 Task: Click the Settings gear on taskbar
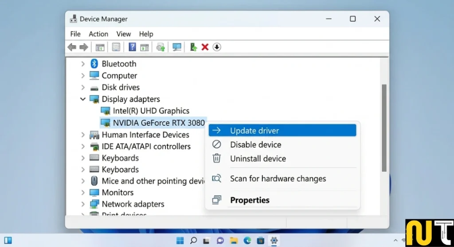pos(274,240)
